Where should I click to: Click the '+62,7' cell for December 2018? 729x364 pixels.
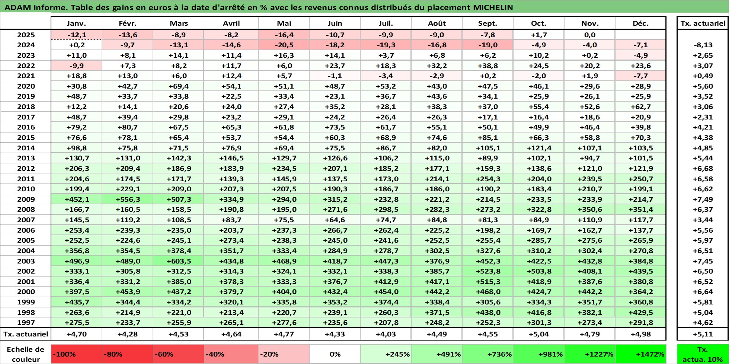641,107
